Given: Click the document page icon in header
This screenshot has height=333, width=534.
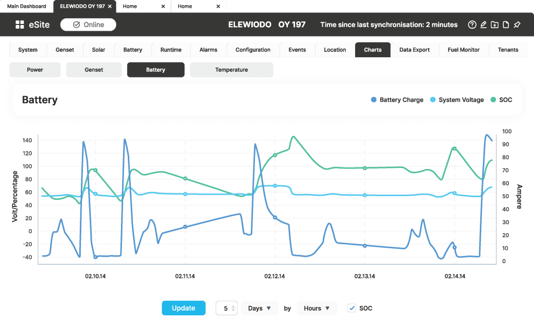Looking at the screenshot, I should click(x=505, y=24).
